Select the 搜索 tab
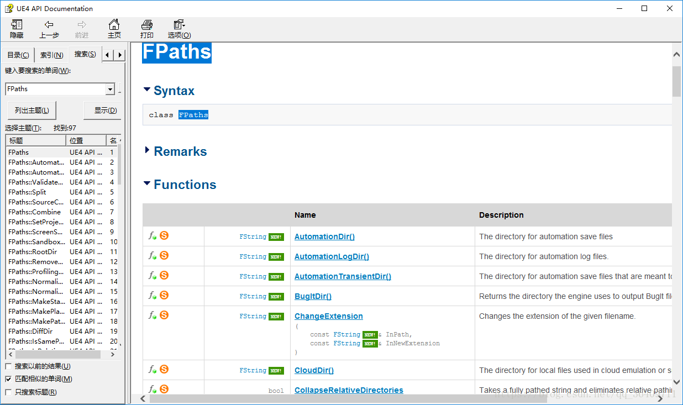 point(85,54)
